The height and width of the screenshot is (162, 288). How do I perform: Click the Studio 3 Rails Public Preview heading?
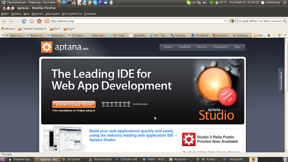coord(217,139)
